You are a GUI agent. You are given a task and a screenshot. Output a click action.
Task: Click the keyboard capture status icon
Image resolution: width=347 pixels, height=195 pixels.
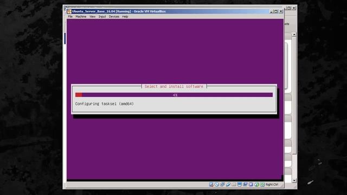[262, 184]
